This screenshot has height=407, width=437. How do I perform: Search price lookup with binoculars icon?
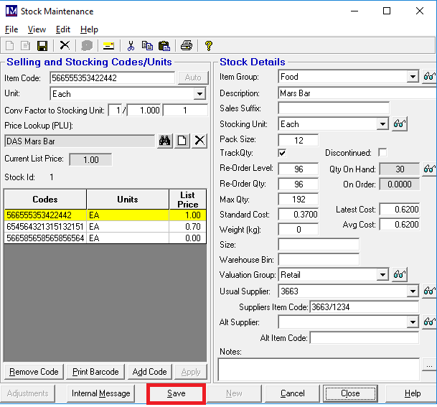click(x=165, y=141)
